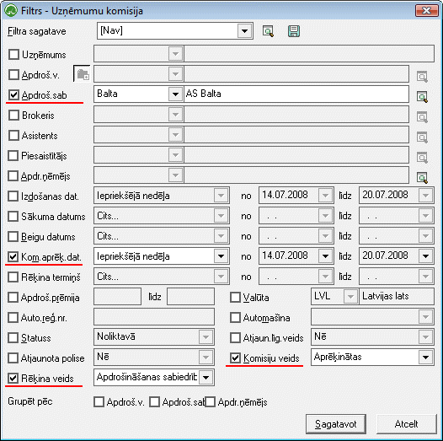Enable the Uzņēmums checkbox
Viewport: 443px width, 441px height.
pyautogui.click(x=13, y=54)
